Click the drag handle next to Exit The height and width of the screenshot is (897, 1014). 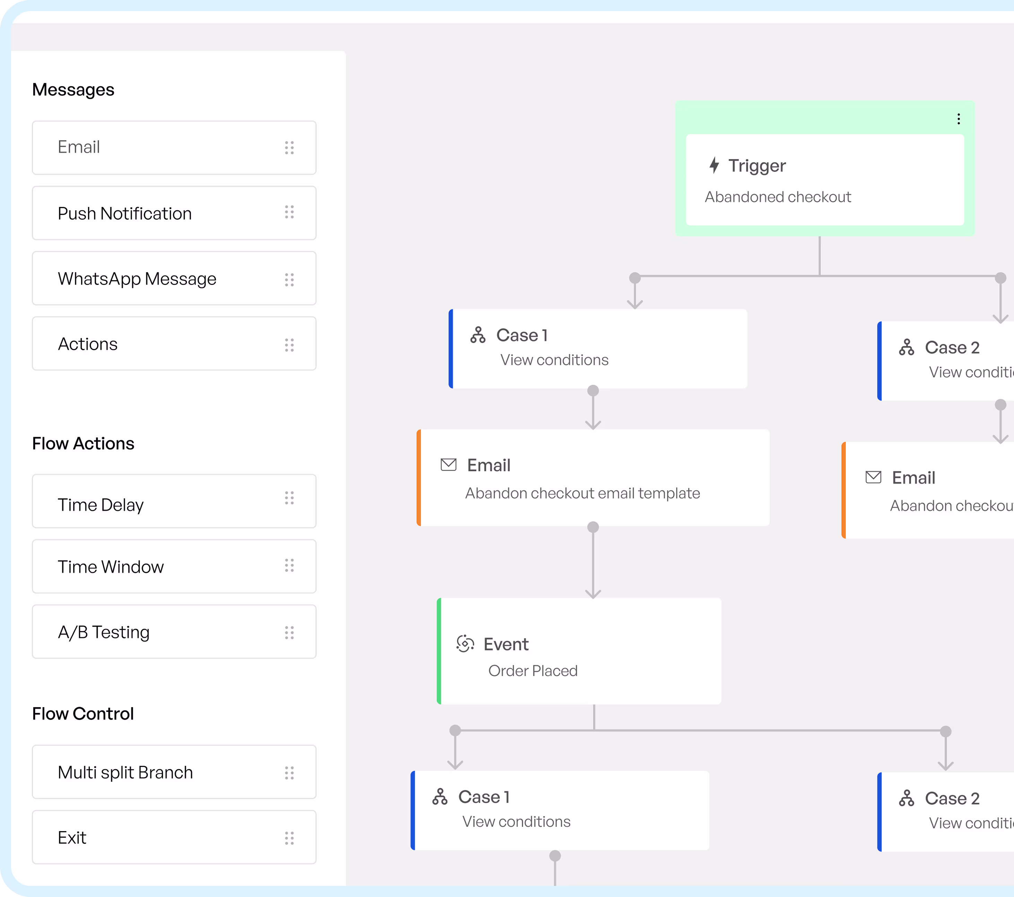click(289, 838)
